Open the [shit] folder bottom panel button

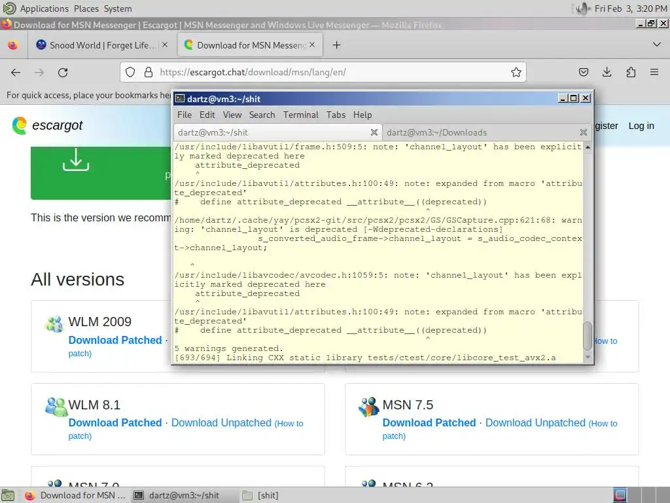click(x=260, y=495)
